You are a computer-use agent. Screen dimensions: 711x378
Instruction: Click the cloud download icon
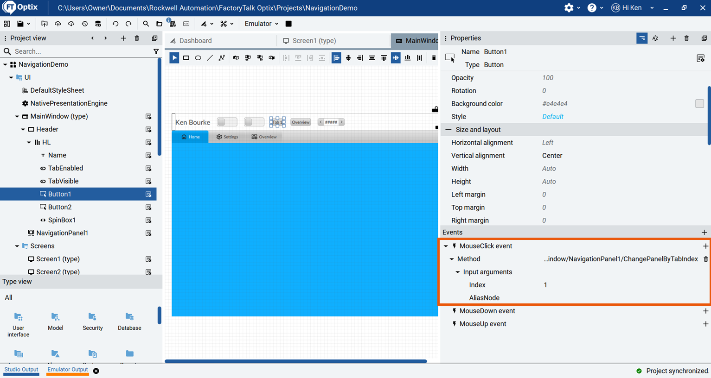tap(71, 24)
